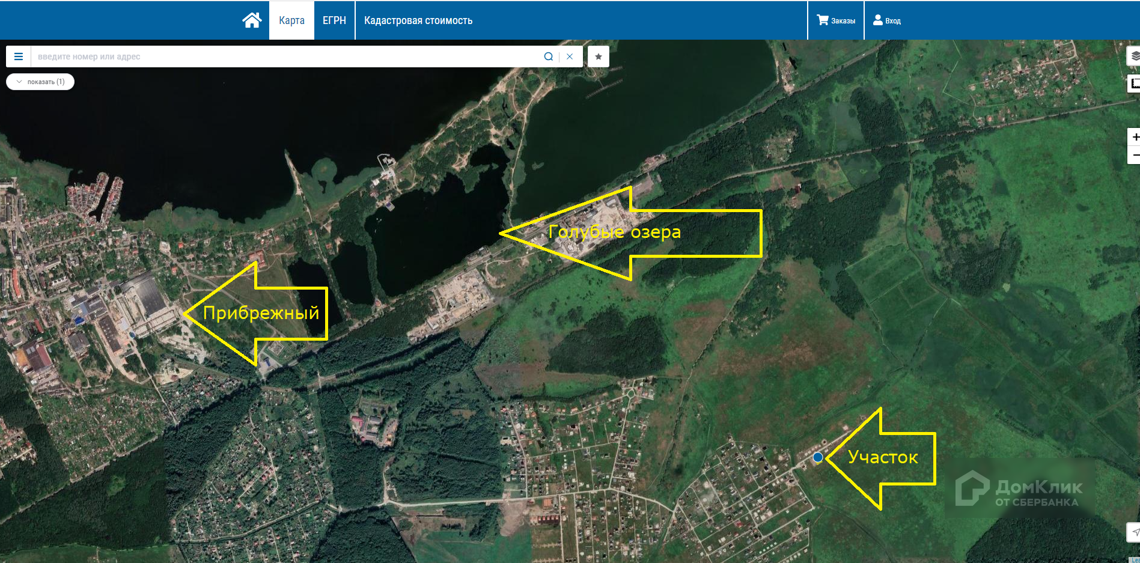Click the geolocation arrow button
Image resolution: width=1140 pixels, height=563 pixels.
pos(1135,532)
